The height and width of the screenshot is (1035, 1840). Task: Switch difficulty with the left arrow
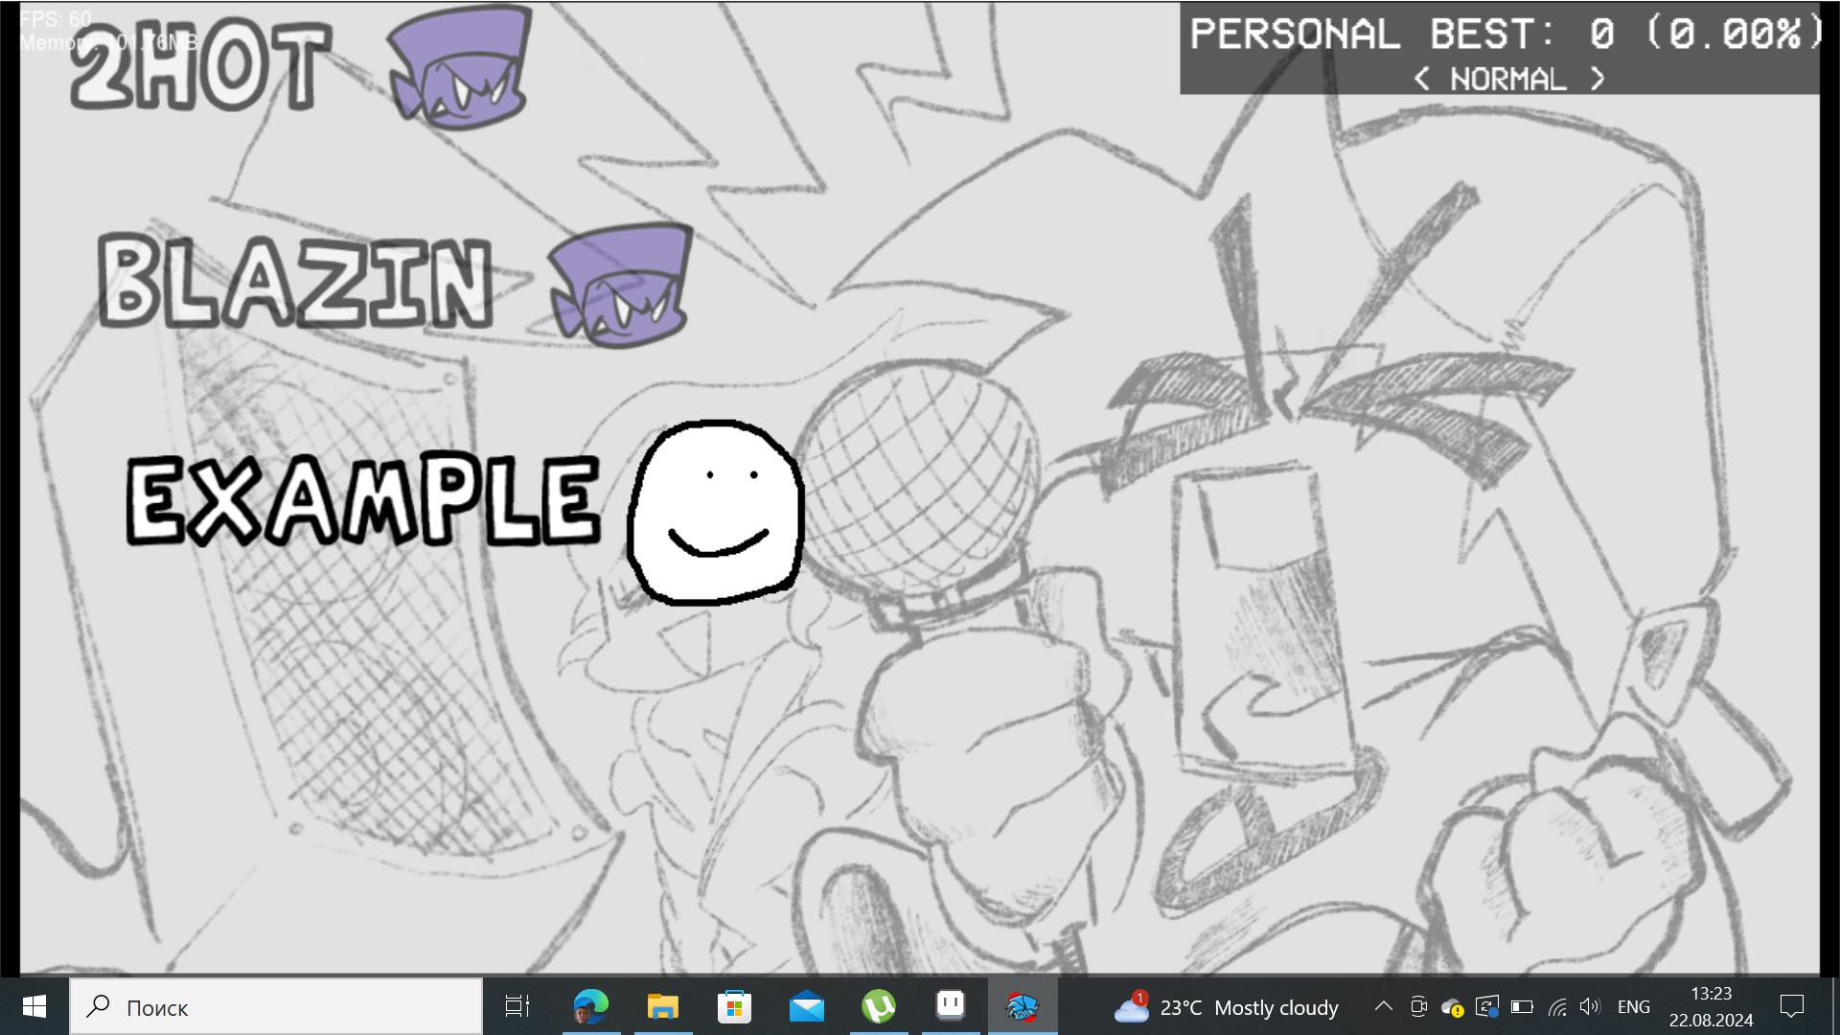pyautogui.click(x=1422, y=79)
